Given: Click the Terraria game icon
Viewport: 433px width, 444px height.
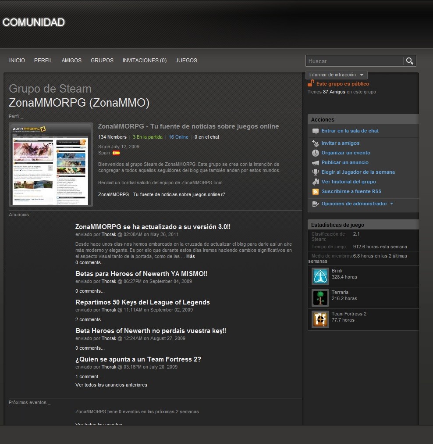Looking at the screenshot, I should pyautogui.click(x=320, y=298).
